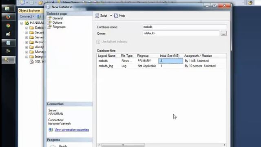This screenshot has height=147, width=261.
Task: Select the HANUMAN server icon
Action: (27, 23)
